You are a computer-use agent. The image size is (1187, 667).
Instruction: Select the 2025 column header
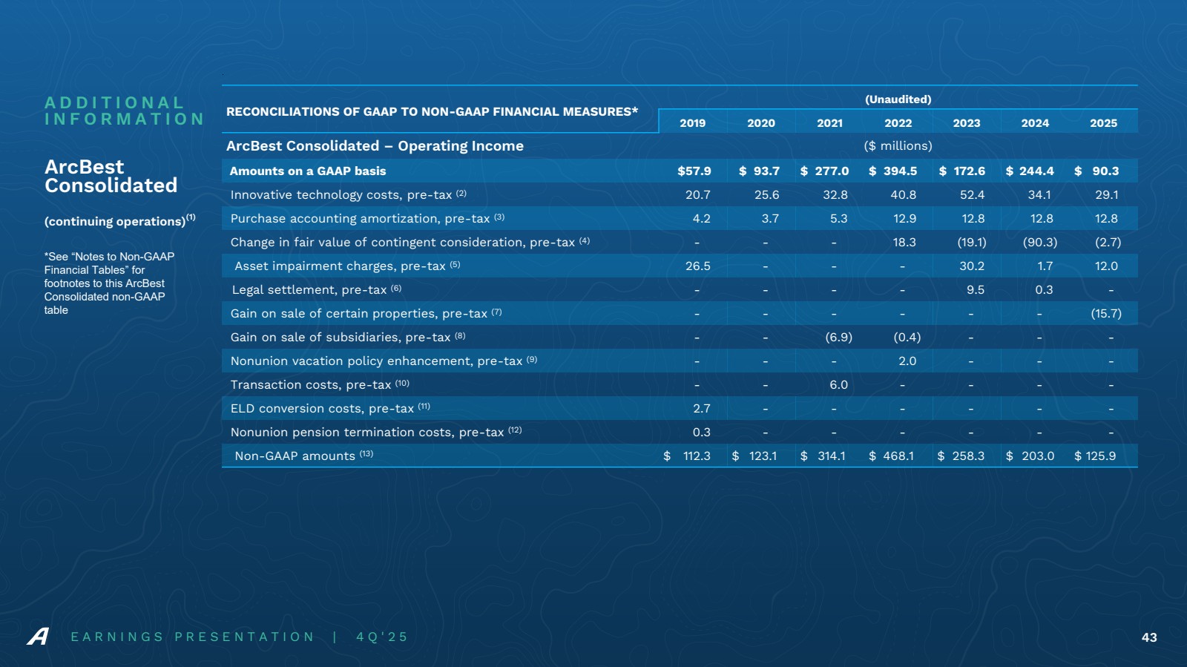point(1104,123)
